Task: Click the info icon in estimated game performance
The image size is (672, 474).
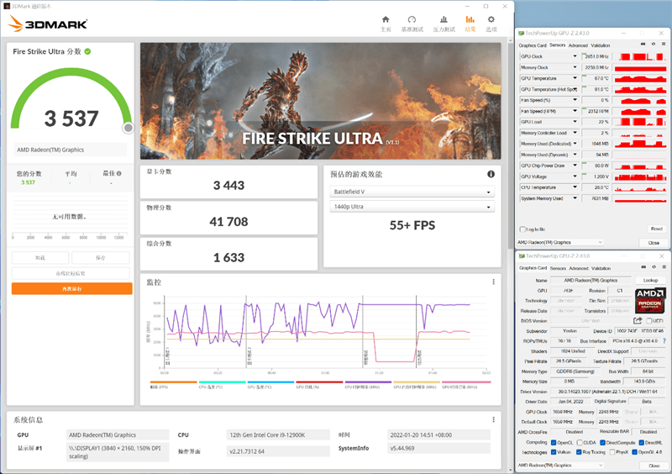Action: (491, 174)
